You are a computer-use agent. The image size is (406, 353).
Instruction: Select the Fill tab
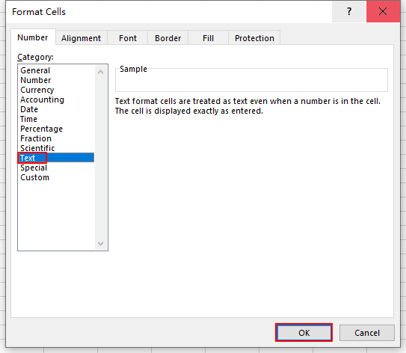(208, 38)
